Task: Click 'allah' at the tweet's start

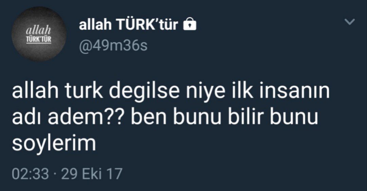Action: tap(35, 91)
